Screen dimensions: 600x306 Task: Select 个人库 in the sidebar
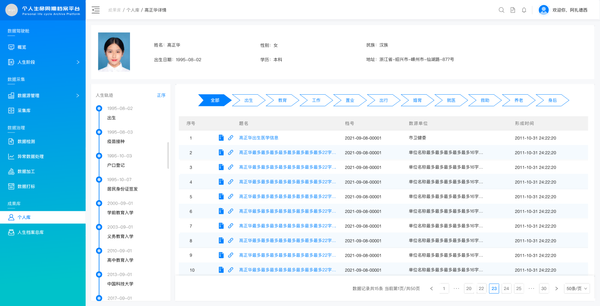(x=43, y=217)
